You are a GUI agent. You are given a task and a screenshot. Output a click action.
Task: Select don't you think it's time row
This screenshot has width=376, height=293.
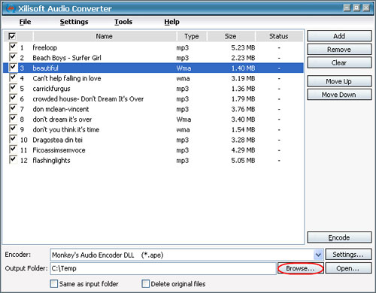[x=153, y=130]
